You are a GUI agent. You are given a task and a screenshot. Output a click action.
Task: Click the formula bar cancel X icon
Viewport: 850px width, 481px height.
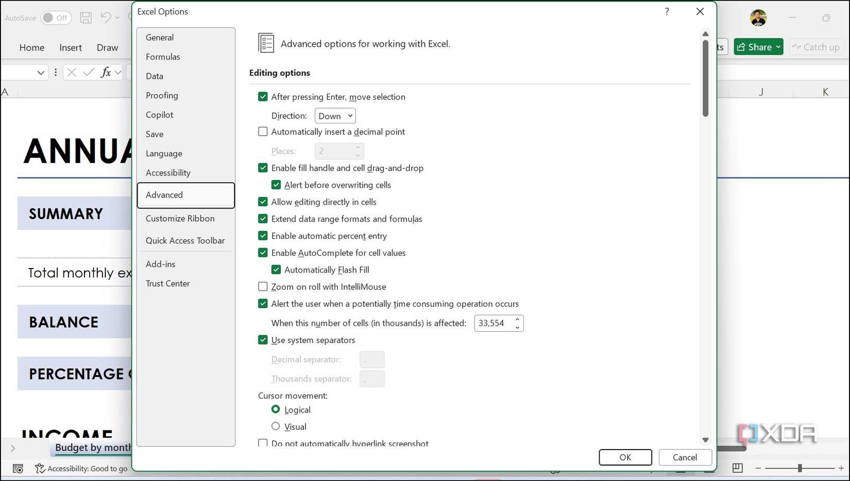72,73
